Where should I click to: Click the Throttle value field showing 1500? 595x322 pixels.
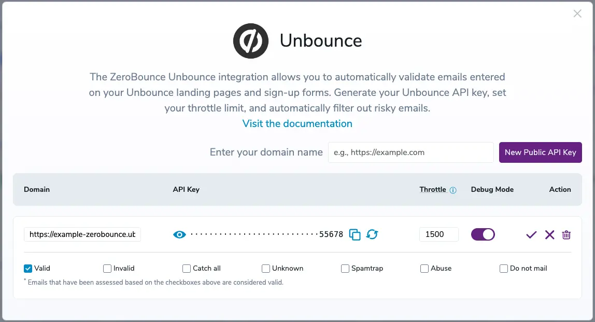click(438, 234)
